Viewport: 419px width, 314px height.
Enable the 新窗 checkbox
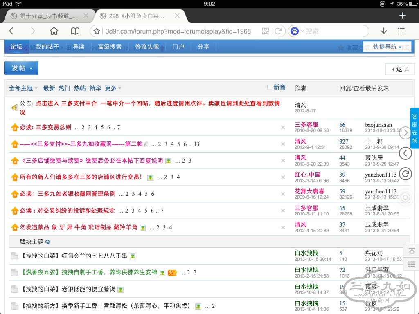click(x=270, y=87)
